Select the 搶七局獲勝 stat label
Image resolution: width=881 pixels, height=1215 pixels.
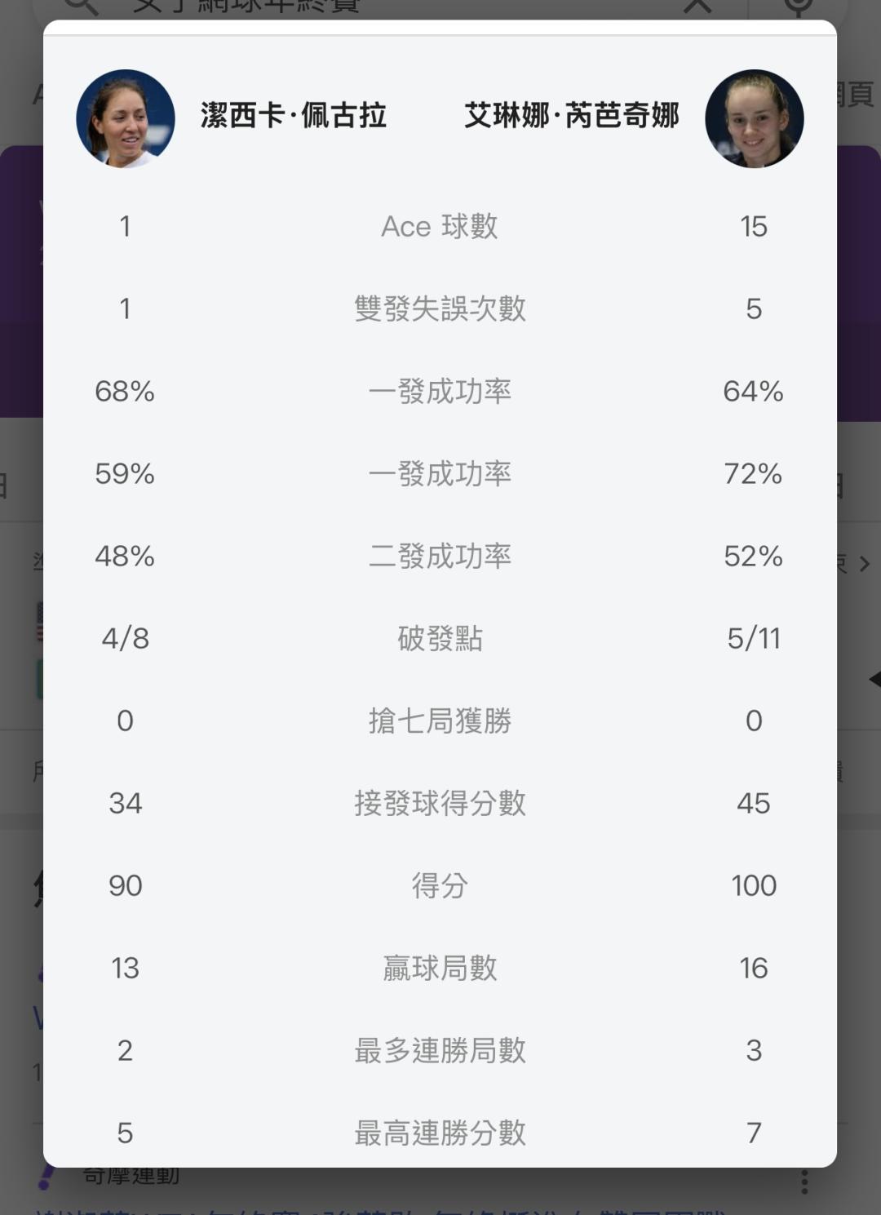coord(440,721)
